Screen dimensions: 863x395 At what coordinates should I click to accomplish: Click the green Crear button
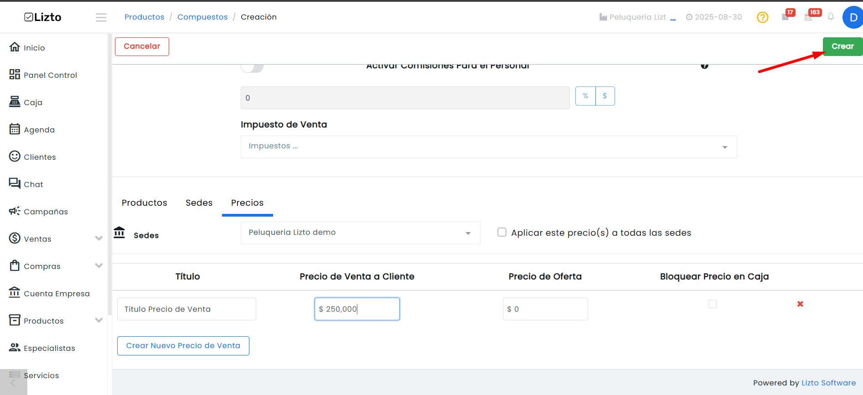click(842, 46)
